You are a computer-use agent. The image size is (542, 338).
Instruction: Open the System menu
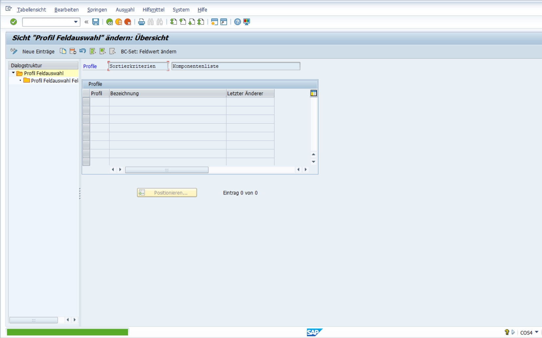(181, 10)
